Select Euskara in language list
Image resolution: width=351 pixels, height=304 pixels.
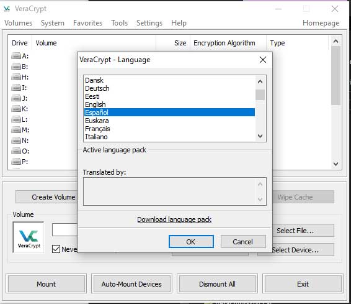[x=169, y=121]
